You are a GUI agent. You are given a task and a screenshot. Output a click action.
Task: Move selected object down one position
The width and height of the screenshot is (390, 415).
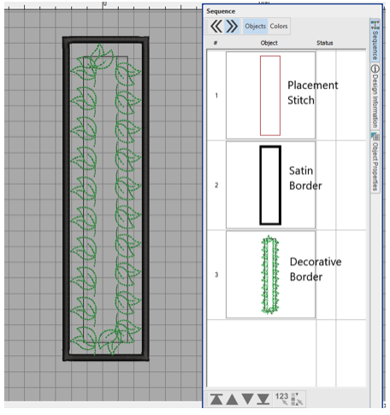[247, 399]
